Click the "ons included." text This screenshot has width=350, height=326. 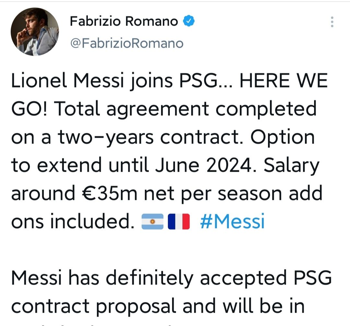(73, 222)
